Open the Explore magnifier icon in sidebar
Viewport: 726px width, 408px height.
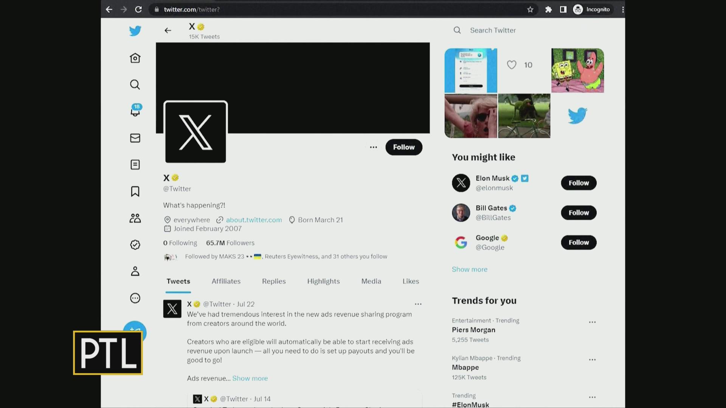coord(135,84)
